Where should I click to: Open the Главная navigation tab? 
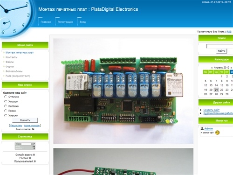[x=46, y=22]
